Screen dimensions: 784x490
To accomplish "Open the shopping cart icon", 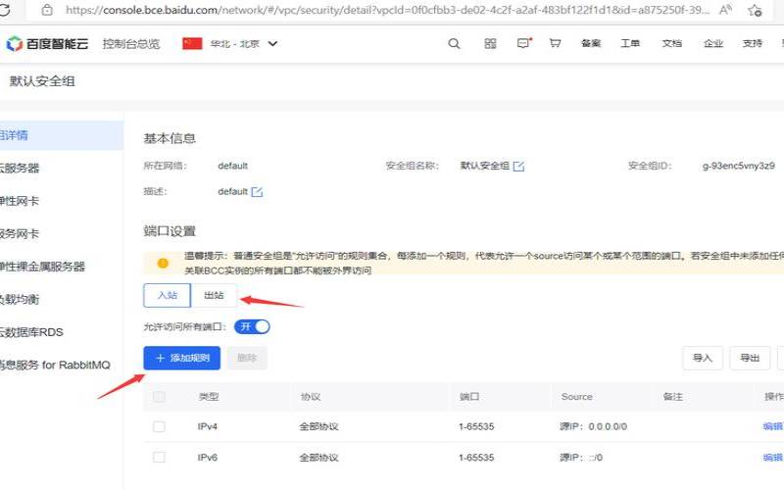I will click(x=555, y=43).
